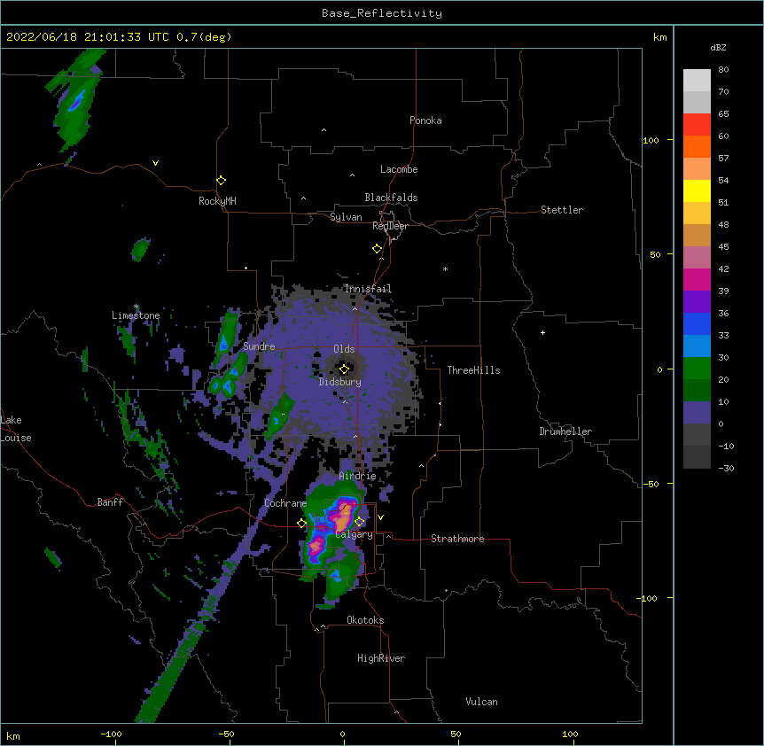The image size is (764, 746).
Task: Click the white asterisk marker east of Innisfail
Action: 445,268
